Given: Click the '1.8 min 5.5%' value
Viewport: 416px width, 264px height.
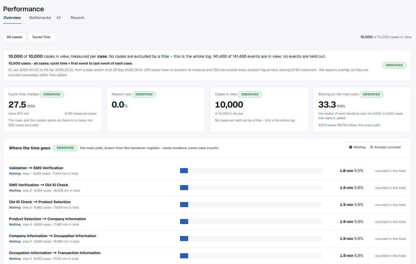Looking at the screenshot, I should pyautogui.click(x=351, y=171).
